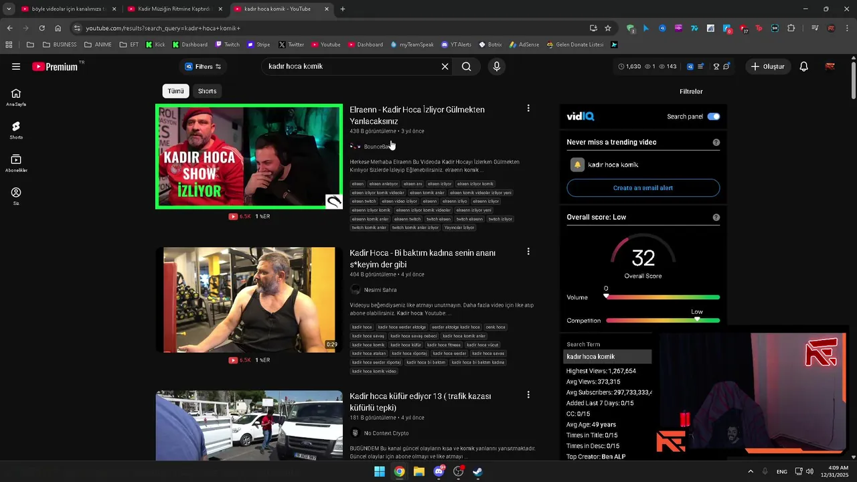
Task: Open No Context Crypto channel link
Action: point(386,433)
